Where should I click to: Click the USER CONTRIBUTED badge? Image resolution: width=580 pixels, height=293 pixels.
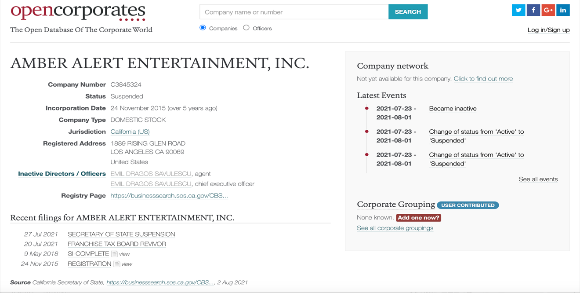pyautogui.click(x=468, y=205)
